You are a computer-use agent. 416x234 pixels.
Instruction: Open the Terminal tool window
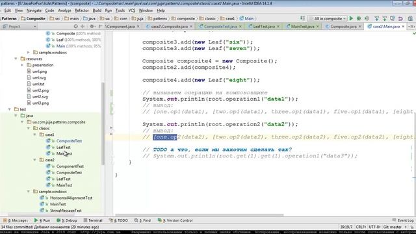[x=93, y=220]
